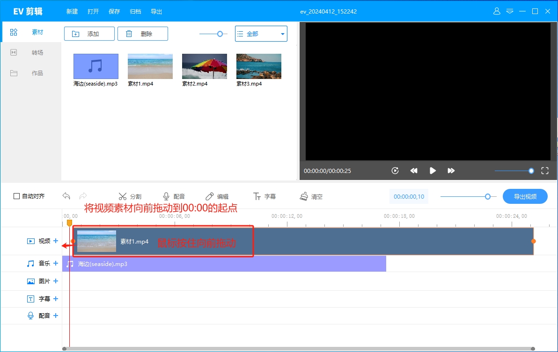Open the 全部 filter dropdown

(261, 33)
